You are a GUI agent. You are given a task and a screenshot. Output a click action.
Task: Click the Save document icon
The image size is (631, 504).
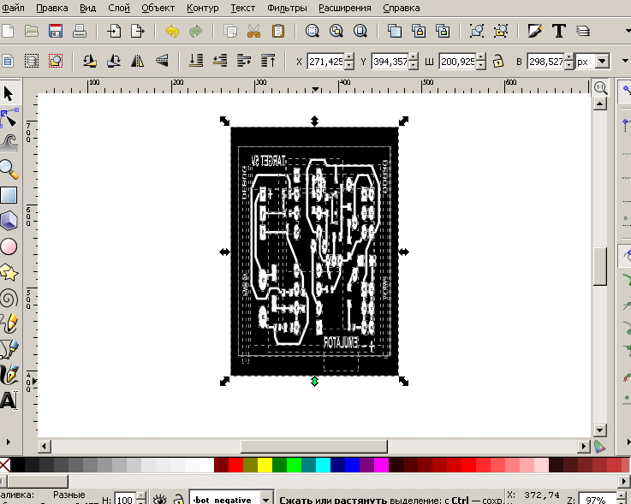pyautogui.click(x=56, y=32)
